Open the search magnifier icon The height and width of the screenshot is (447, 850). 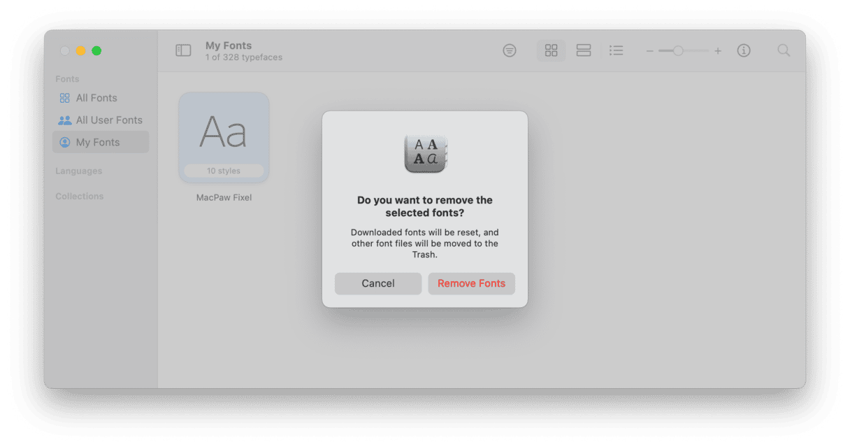point(784,50)
